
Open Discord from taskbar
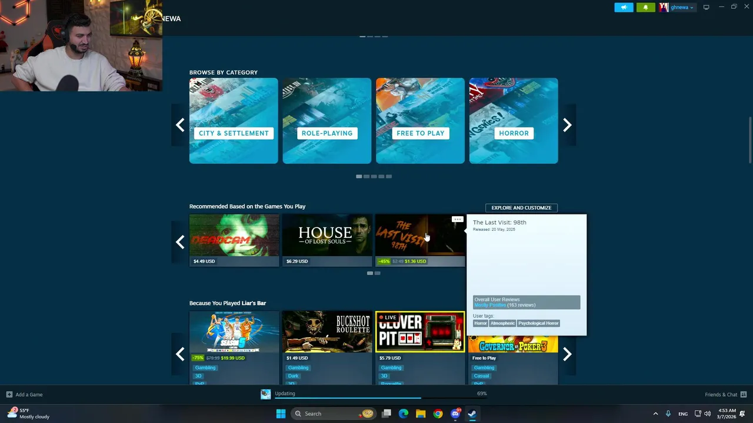455,414
